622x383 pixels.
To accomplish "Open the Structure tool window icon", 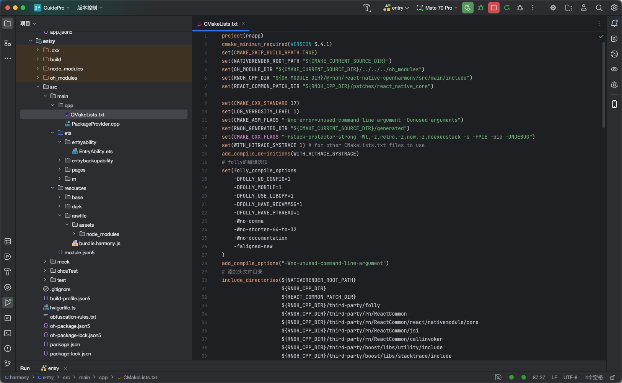I will [8, 43].
